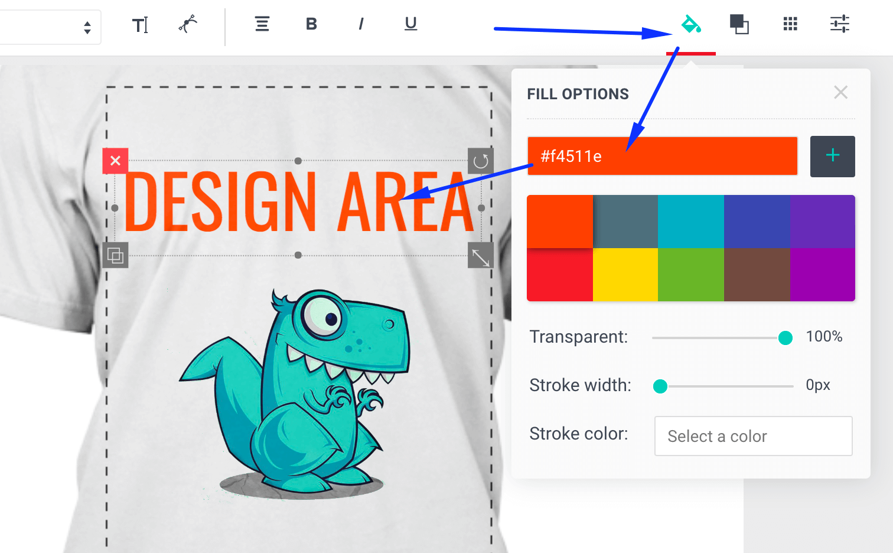This screenshot has width=893, height=553.
Task: Toggle bold formatting
Action: pyautogui.click(x=311, y=24)
